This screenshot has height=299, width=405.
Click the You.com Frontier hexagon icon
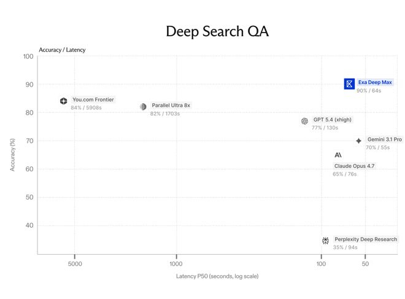tap(64, 101)
